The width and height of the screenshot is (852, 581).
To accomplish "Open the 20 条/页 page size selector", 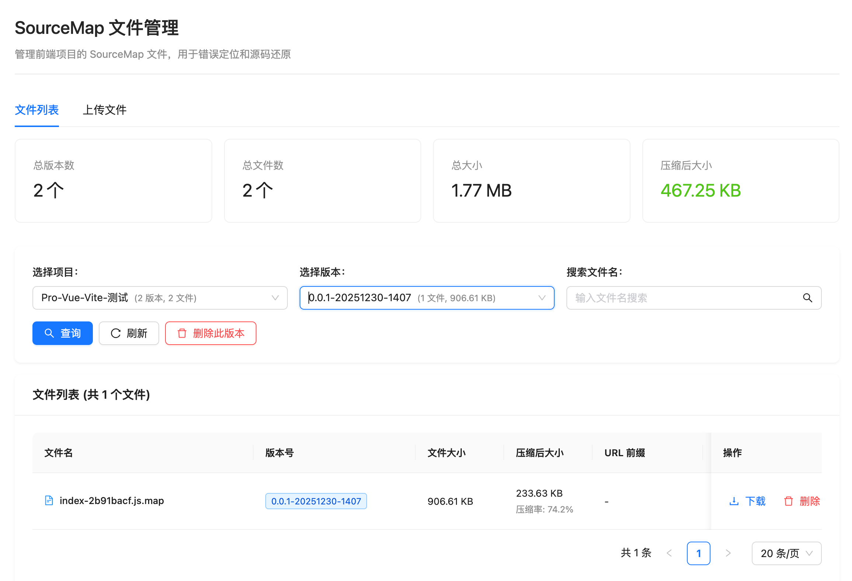I will [786, 553].
